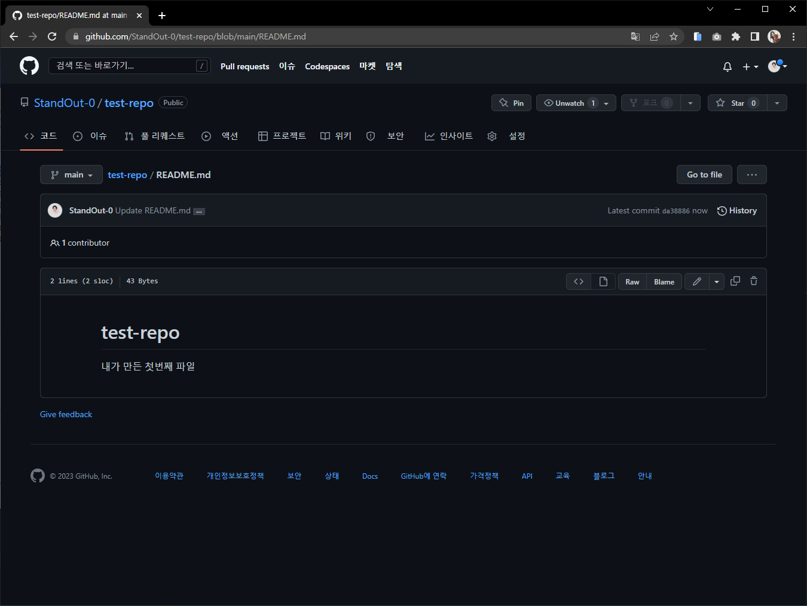
Task: Show the rendered file view icon
Action: 603,281
